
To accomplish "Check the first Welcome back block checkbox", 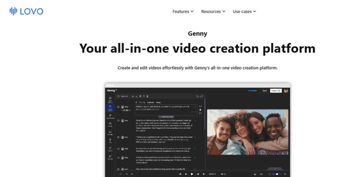I will coord(118,107).
